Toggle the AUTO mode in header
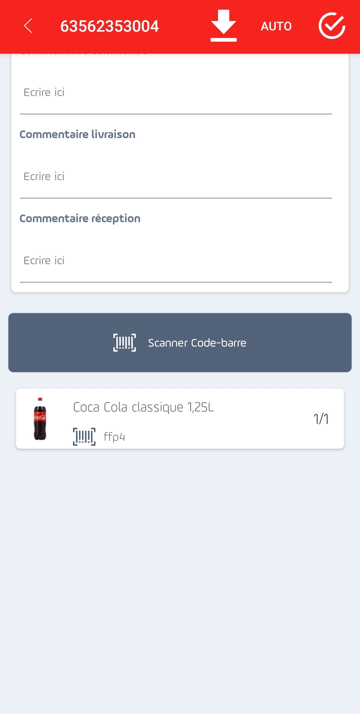The width and height of the screenshot is (360, 714). 276,26
